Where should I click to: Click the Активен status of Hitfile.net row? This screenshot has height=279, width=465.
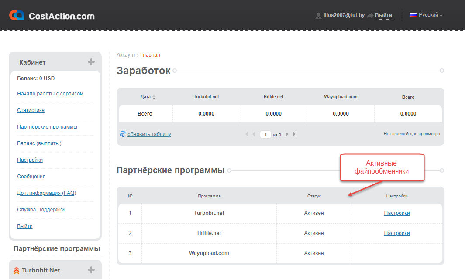click(314, 233)
